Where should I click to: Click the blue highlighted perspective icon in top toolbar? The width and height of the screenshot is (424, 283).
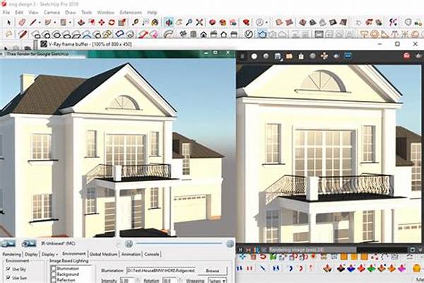coord(170,22)
